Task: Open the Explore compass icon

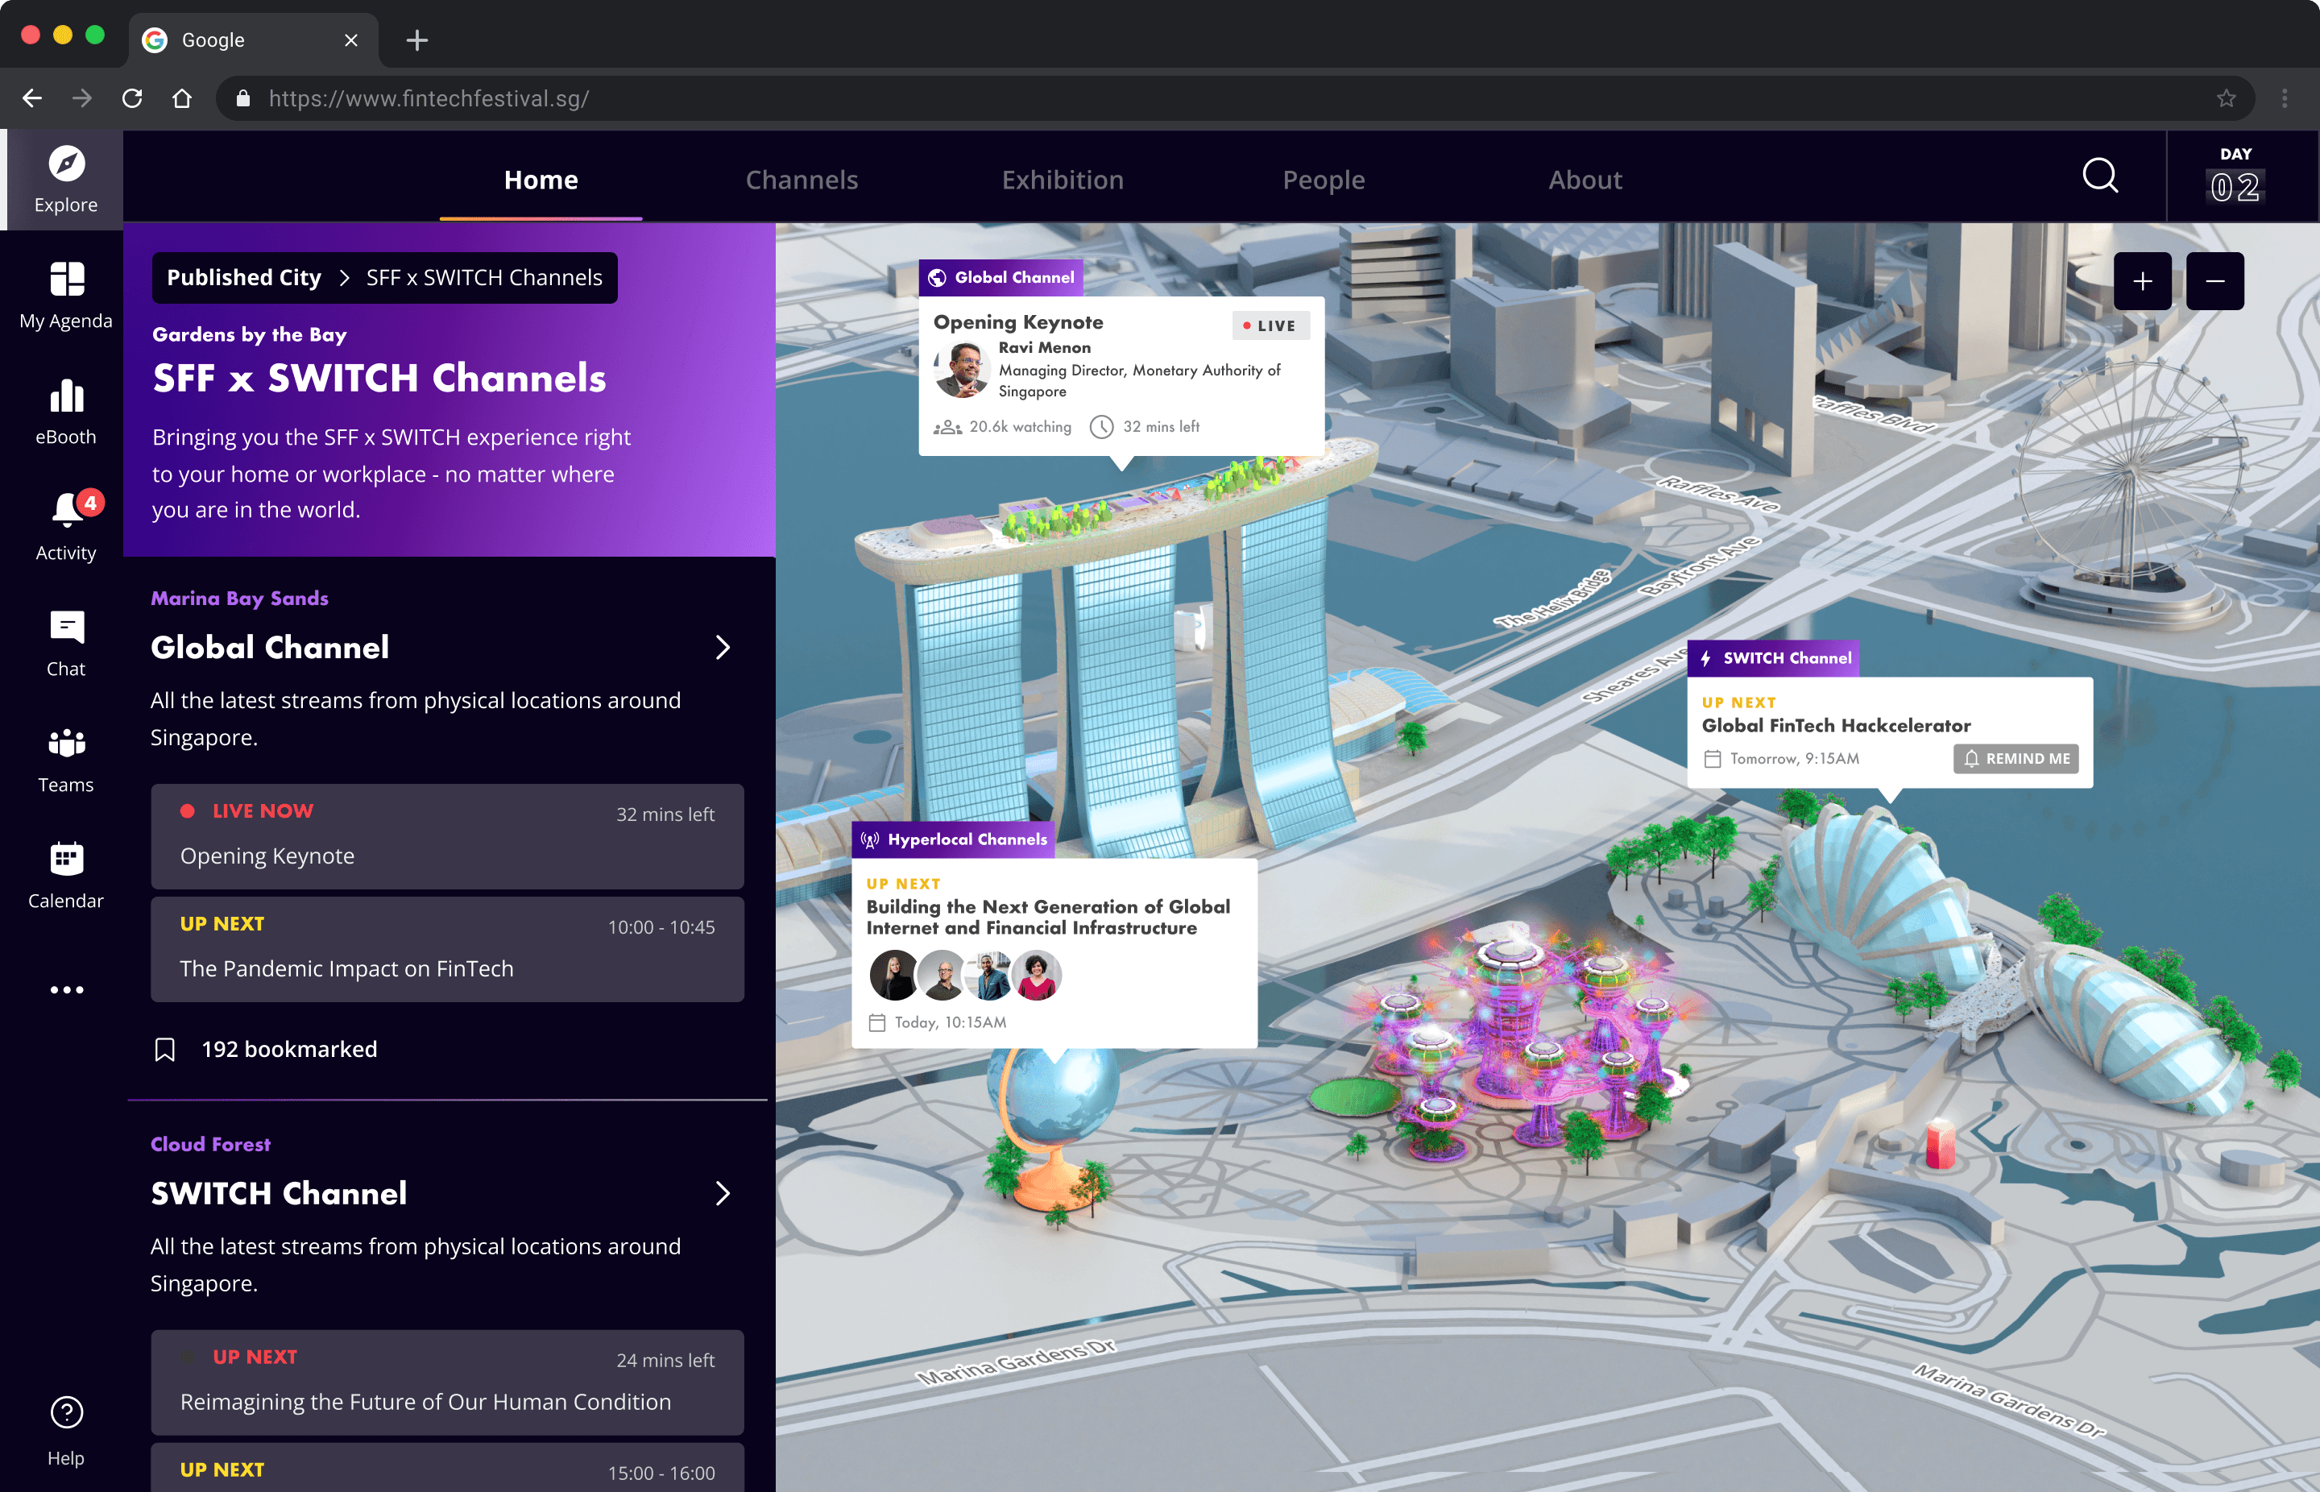Action: (x=66, y=164)
